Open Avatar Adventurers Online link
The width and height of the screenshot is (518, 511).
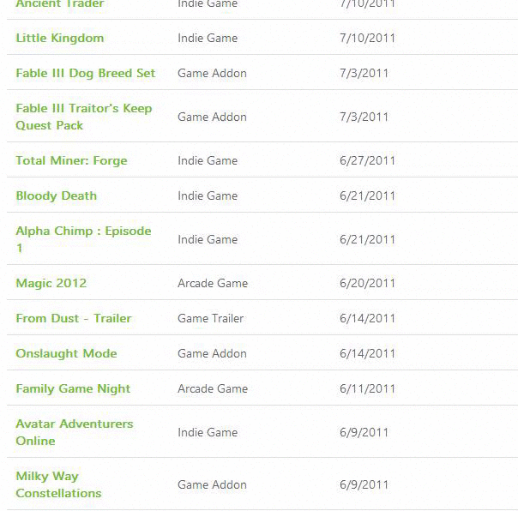click(x=75, y=432)
